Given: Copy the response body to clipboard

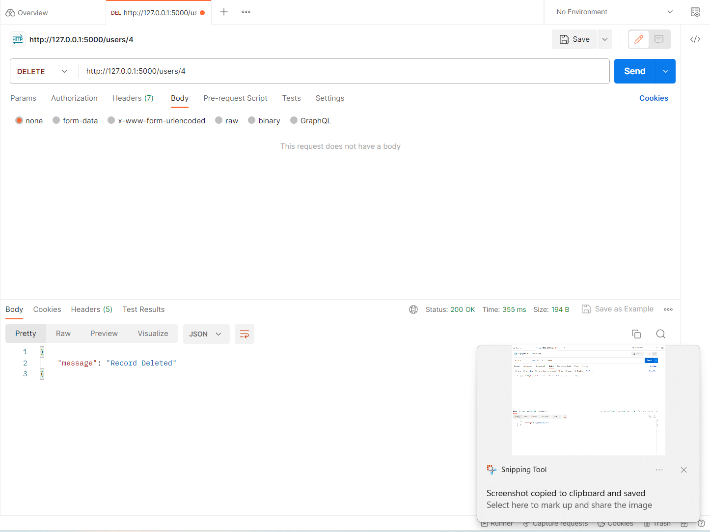Looking at the screenshot, I should click(x=636, y=334).
